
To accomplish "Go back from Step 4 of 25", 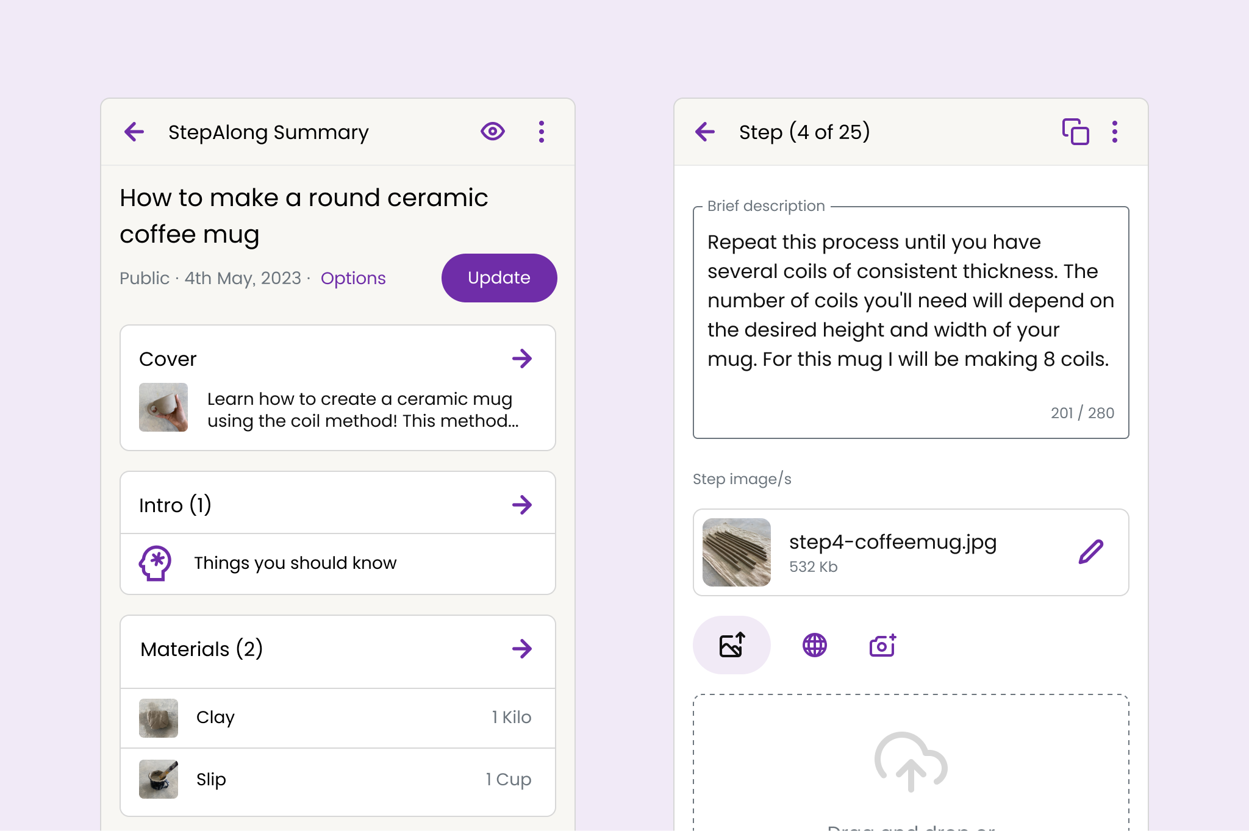I will (x=705, y=132).
